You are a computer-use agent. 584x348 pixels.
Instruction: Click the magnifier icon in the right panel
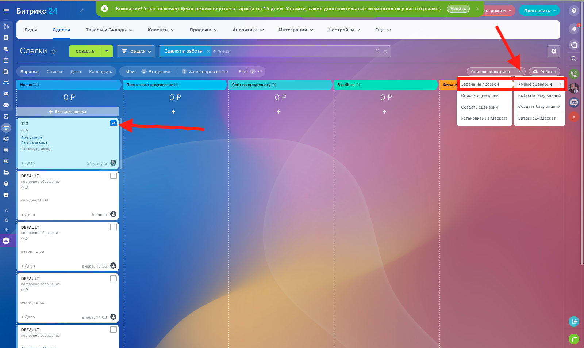tap(574, 58)
